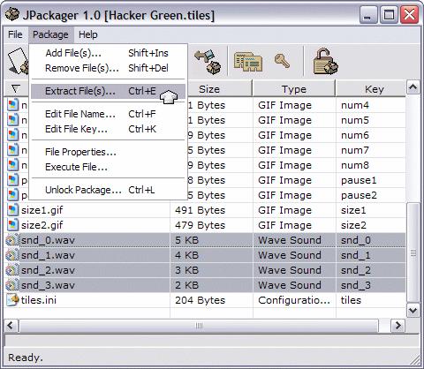Click the GIF icon on the num4 row
This screenshot has height=369, width=424.
point(12,105)
